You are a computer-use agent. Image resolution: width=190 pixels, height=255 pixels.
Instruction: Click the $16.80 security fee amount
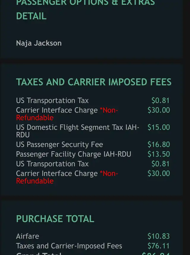(159, 145)
